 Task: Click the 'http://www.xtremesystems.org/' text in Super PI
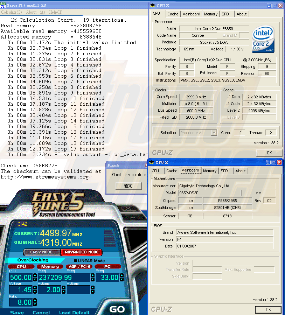click(47, 177)
